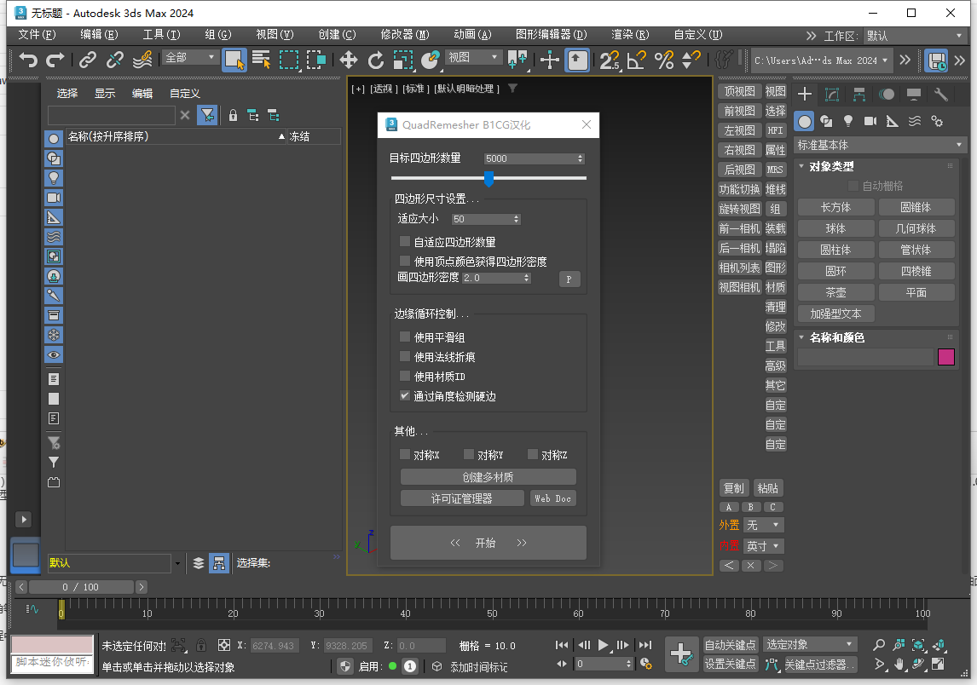977x685 pixels.
Task: Activate the Select and Move tool
Action: click(349, 60)
